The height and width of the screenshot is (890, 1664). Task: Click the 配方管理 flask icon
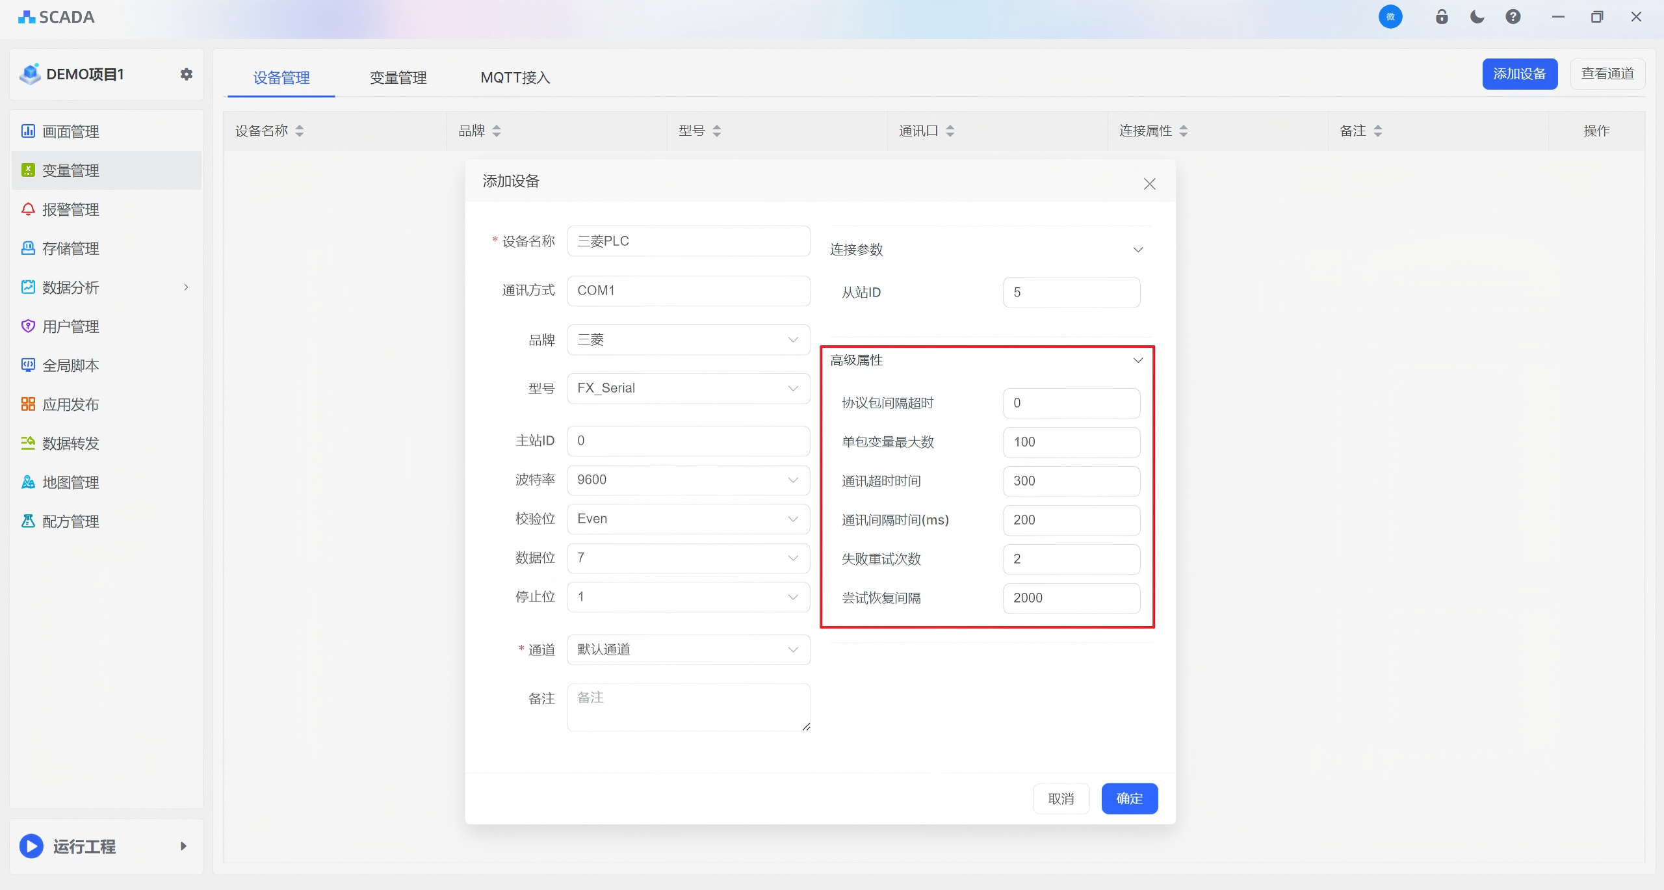[x=28, y=521]
